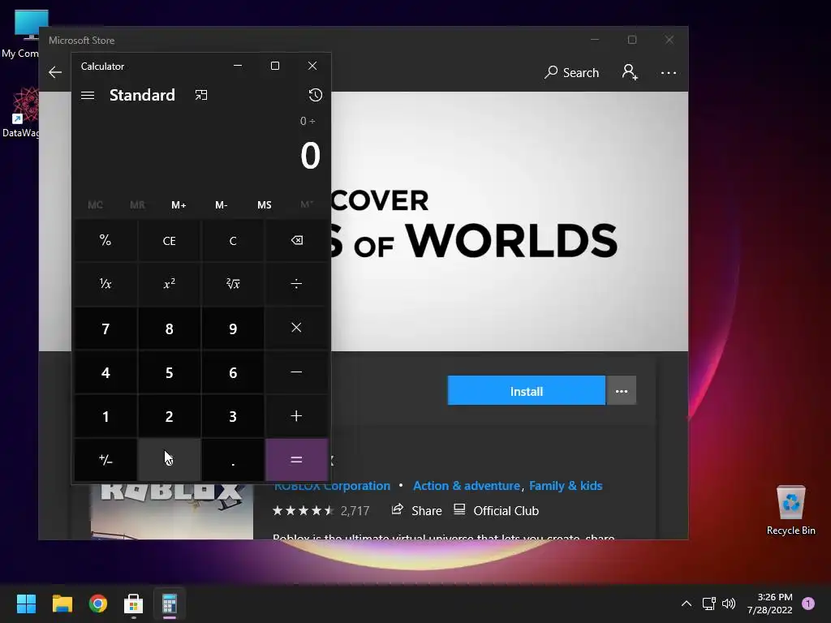831x623 pixels.
Task: Tap the number 7 key
Action: click(105, 329)
